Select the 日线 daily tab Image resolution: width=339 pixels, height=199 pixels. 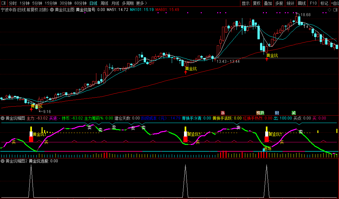pyautogui.click(x=93, y=3)
